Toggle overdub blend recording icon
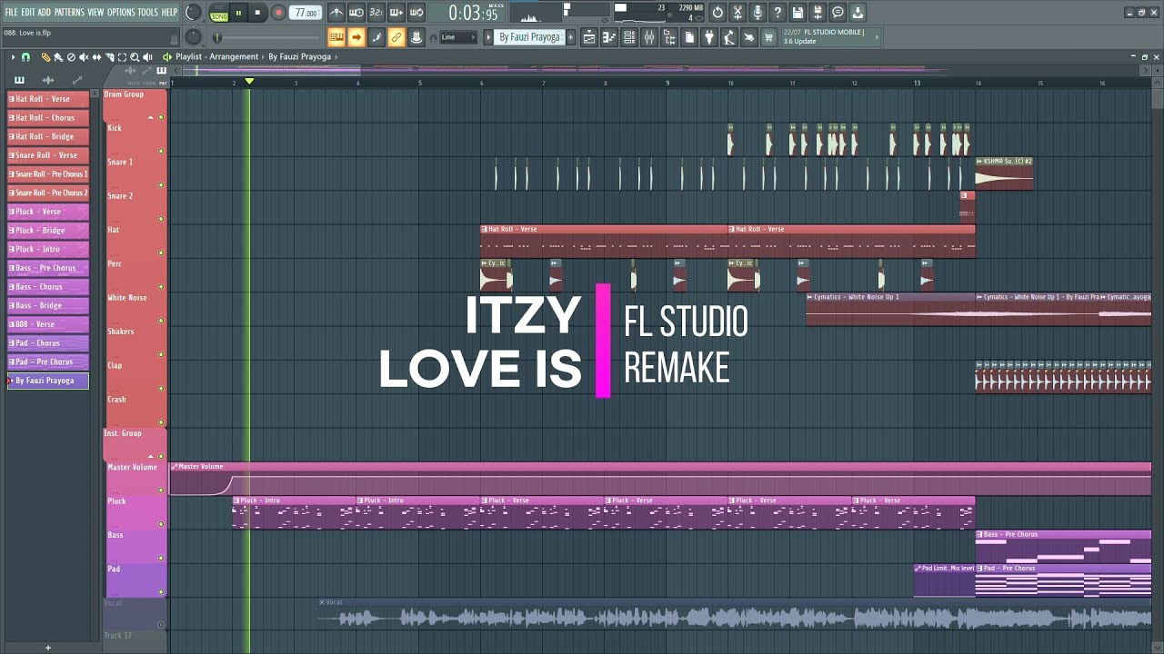 (x=396, y=13)
